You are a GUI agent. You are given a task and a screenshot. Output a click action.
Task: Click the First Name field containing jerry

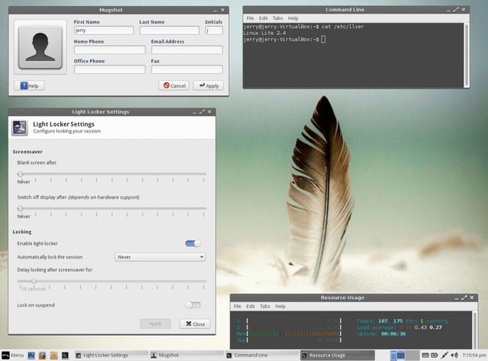point(104,30)
